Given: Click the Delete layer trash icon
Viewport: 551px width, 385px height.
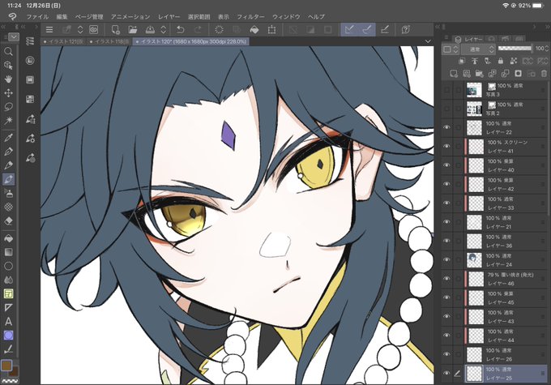Looking at the screenshot, I should coord(544,74).
